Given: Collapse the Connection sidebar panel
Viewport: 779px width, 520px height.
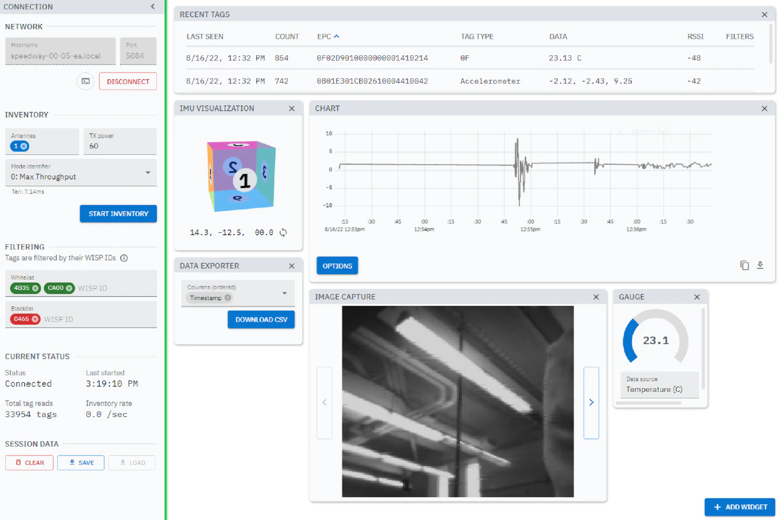Looking at the screenshot, I should click(153, 6).
